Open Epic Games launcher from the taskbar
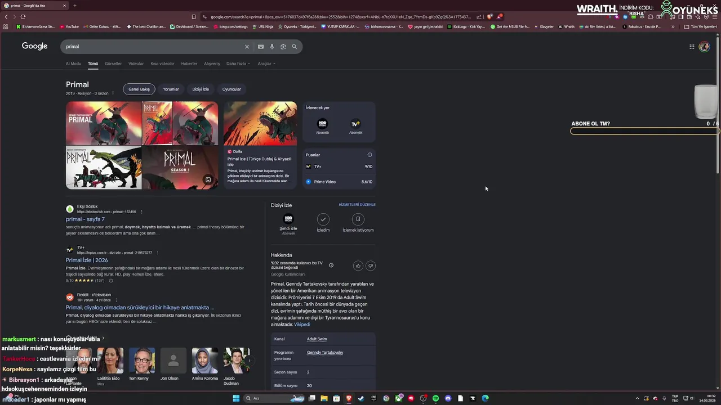The width and height of the screenshot is (721, 405). [373, 398]
